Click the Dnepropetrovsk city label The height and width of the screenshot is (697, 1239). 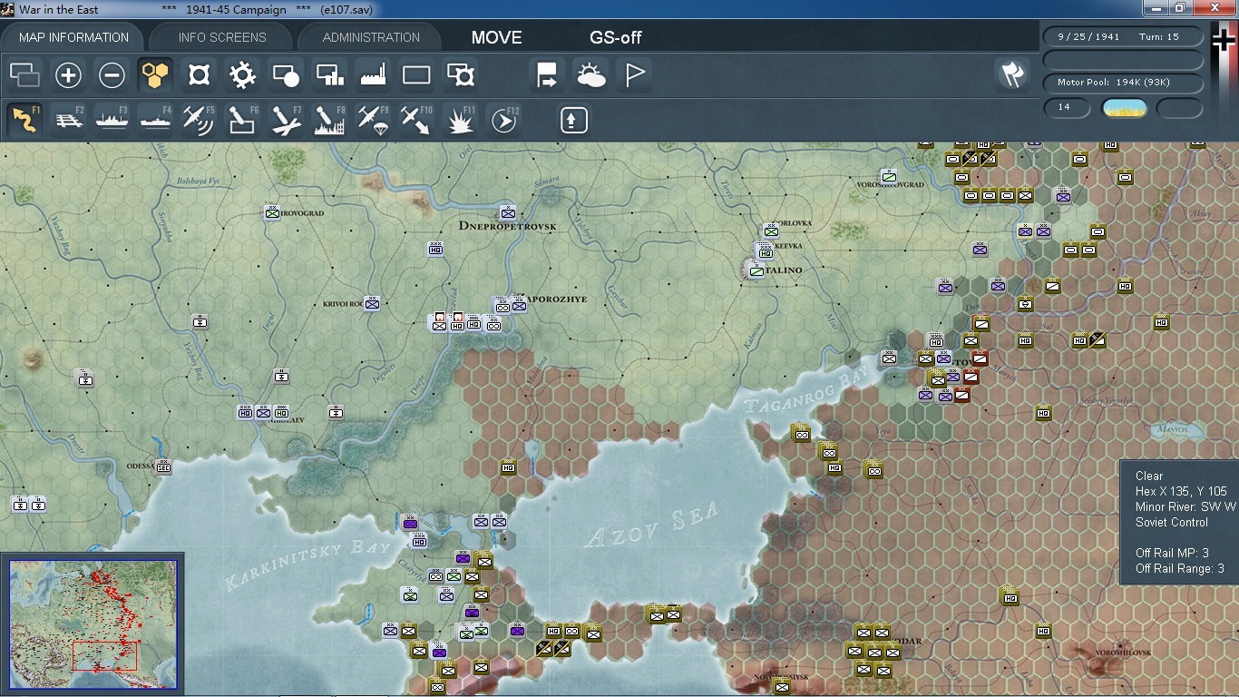[x=507, y=225]
